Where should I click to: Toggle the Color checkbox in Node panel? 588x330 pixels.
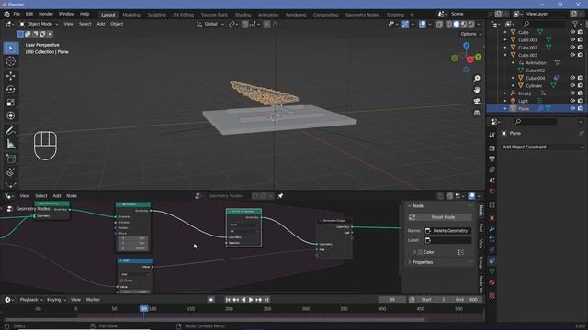coord(420,252)
